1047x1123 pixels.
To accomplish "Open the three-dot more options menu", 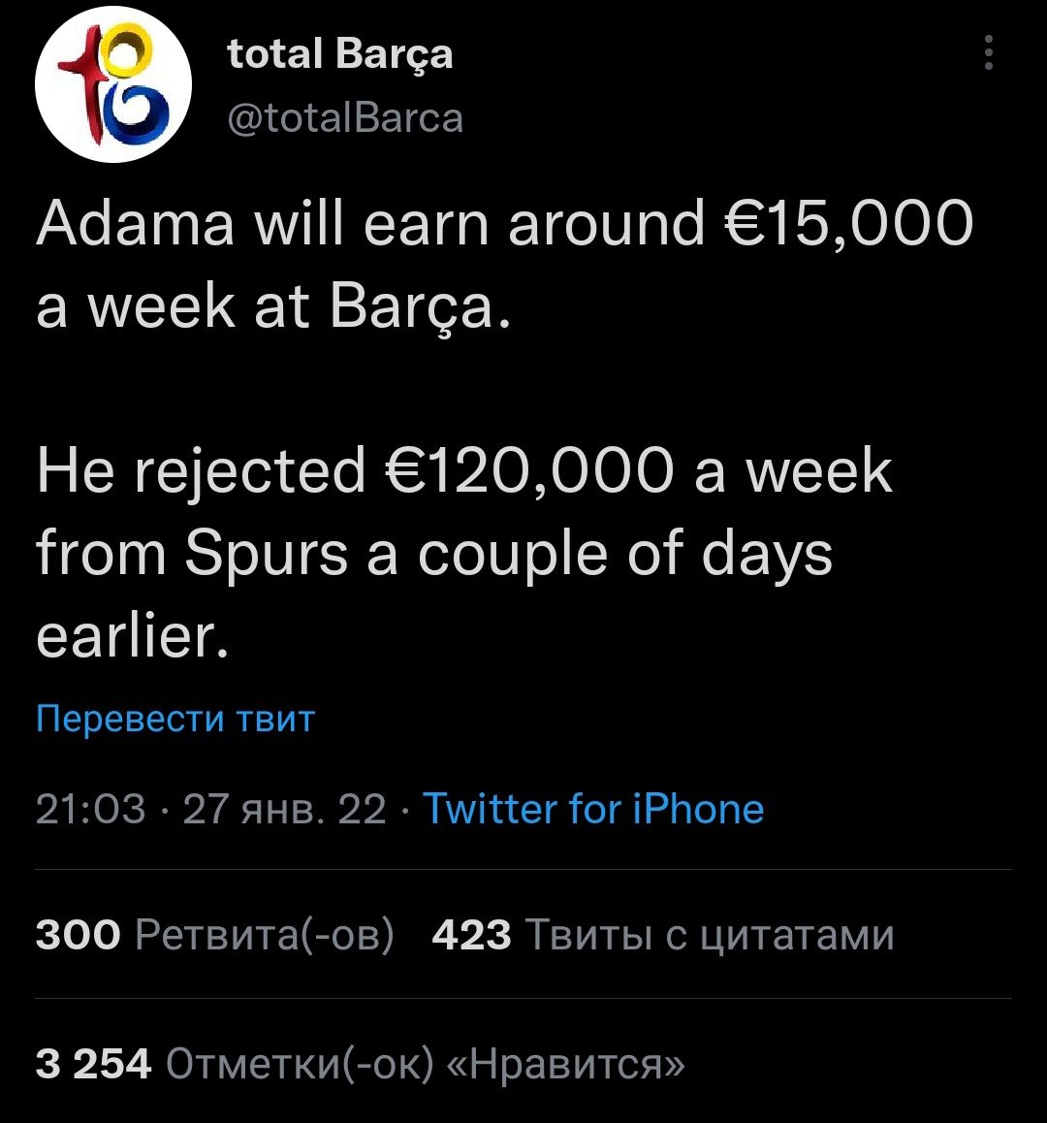I will click(x=988, y=53).
